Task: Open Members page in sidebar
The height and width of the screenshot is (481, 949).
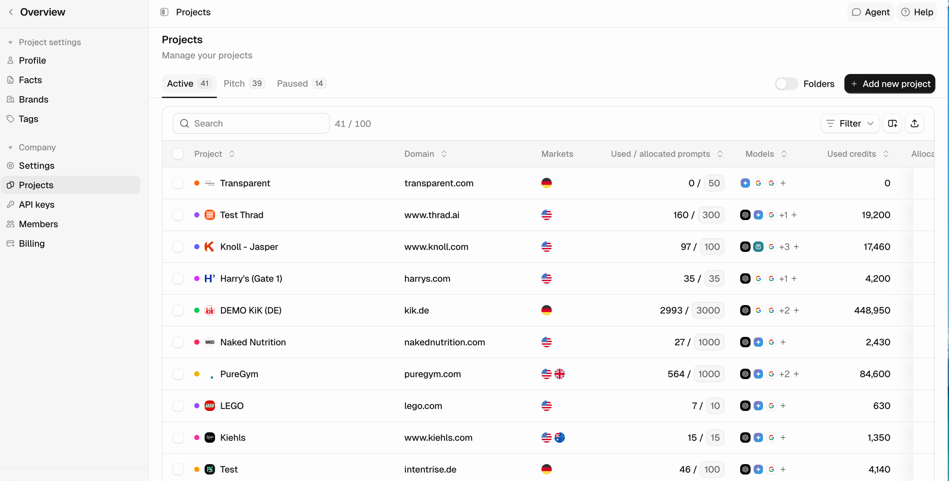Action: (70, 224)
